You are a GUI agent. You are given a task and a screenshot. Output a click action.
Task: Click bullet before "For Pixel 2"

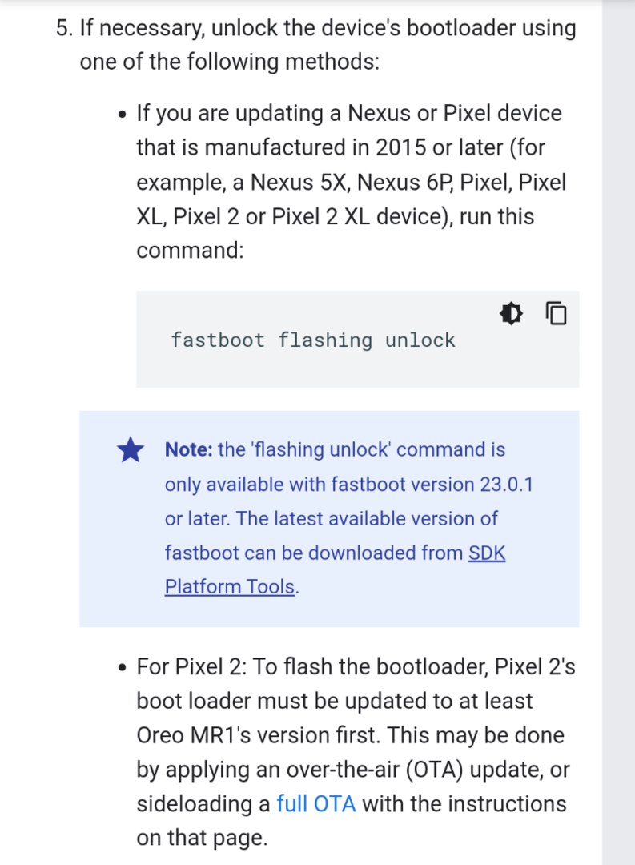tap(122, 668)
